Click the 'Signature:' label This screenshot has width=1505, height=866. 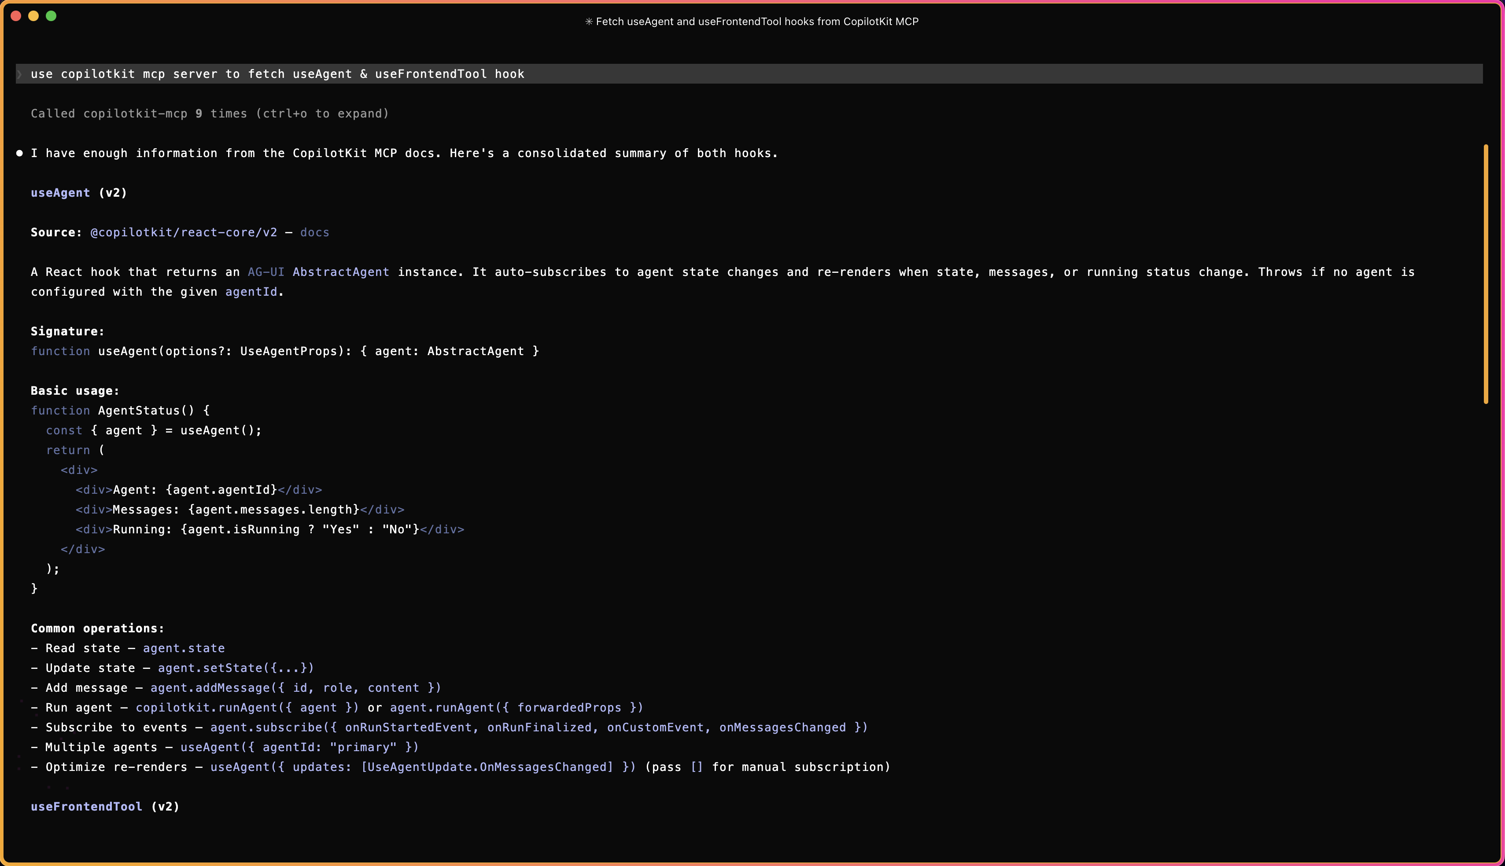(67, 331)
